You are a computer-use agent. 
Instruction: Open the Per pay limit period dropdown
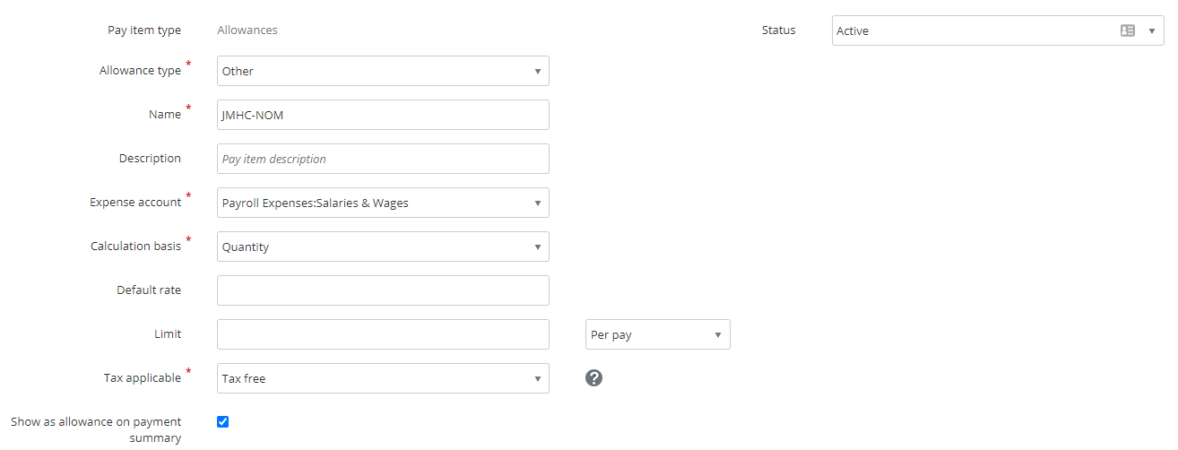[657, 334]
